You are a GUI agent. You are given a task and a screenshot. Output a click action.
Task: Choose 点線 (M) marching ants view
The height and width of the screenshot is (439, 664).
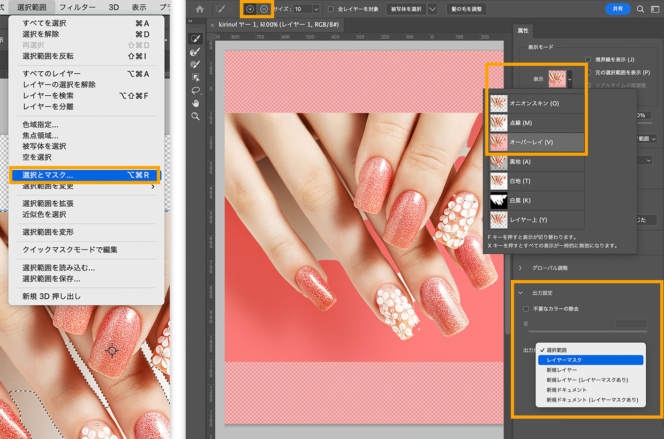point(537,123)
